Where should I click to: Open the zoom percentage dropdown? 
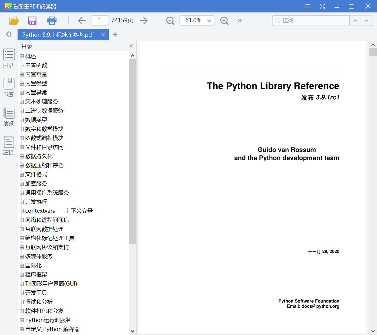(209, 20)
